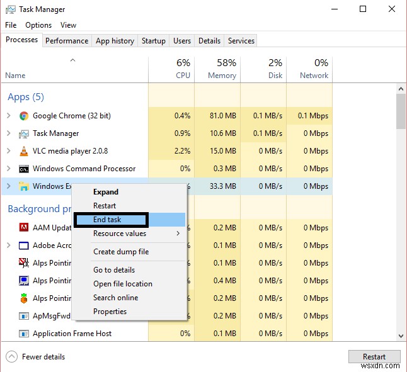This screenshot has width=407, height=372.
Task: Click the Application Frame Host icon
Action: (24, 334)
